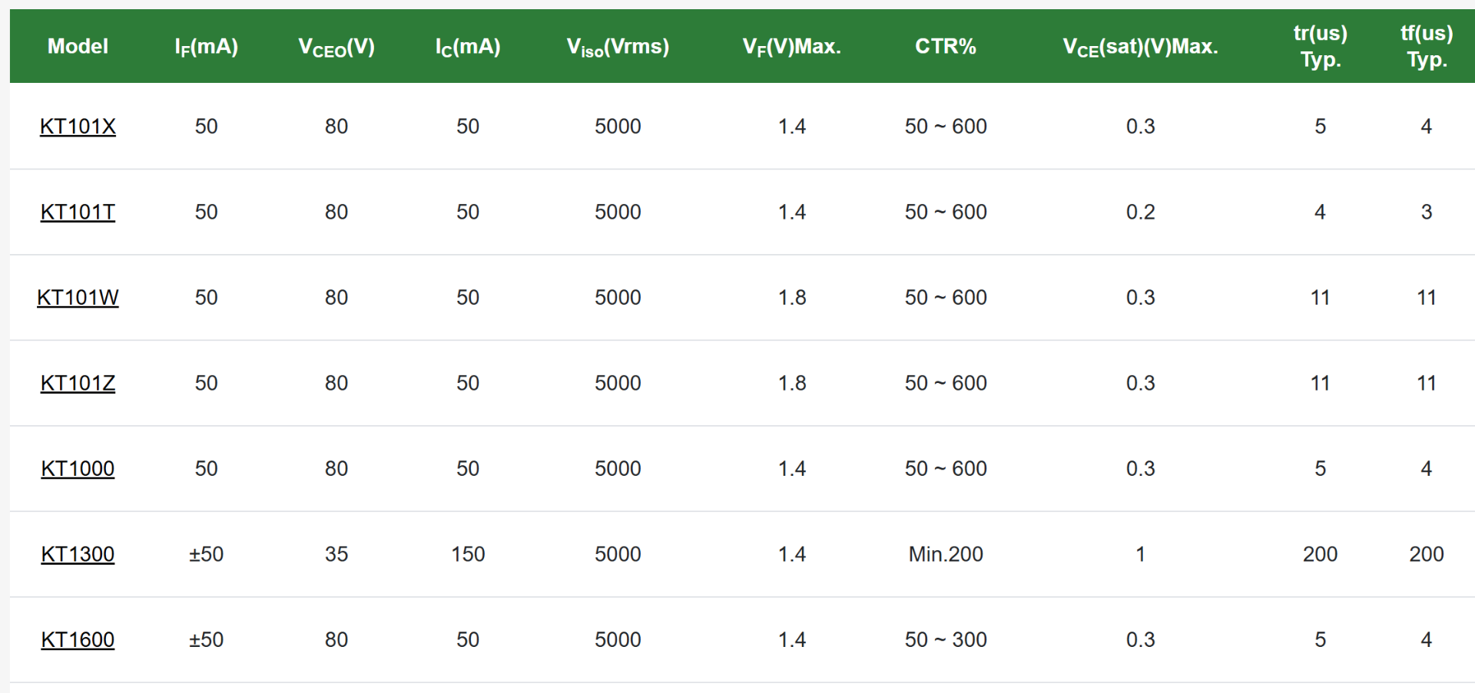This screenshot has width=1475, height=693.
Task: Open the KT1000 model link
Action: (78, 469)
